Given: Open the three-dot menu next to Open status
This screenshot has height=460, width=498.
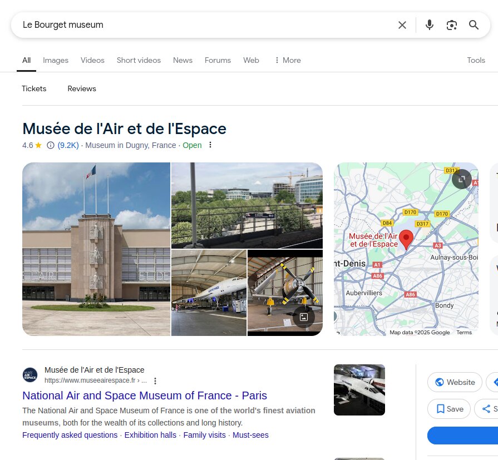Looking at the screenshot, I should [210, 145].
